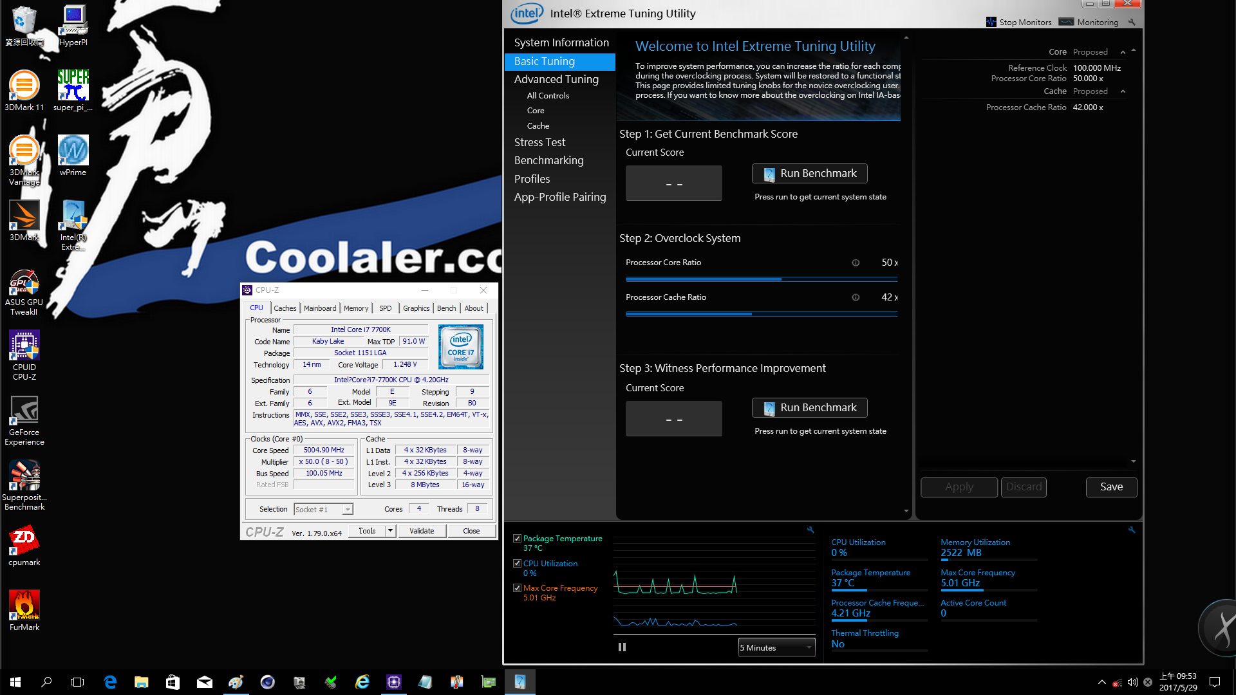
Task: Switch to the Memory tab in CPU-Z
Action: 356,308
